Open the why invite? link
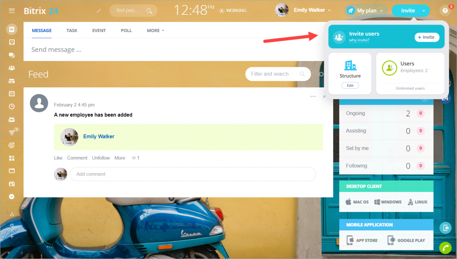This screenshot has height=259, width=457. (359, 40)
